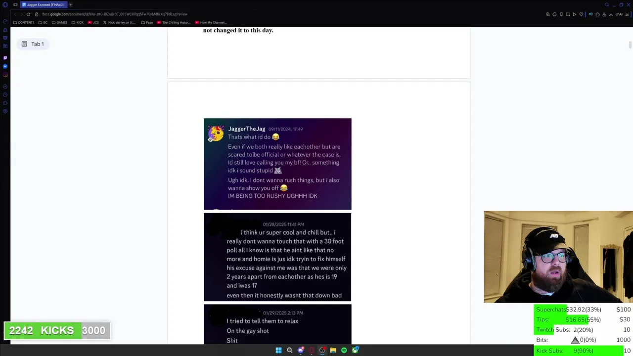Image resolution: width=633 pixels, height=356 pixels.
Task: Open Tab 1 in the document outline
Action: 33,44
